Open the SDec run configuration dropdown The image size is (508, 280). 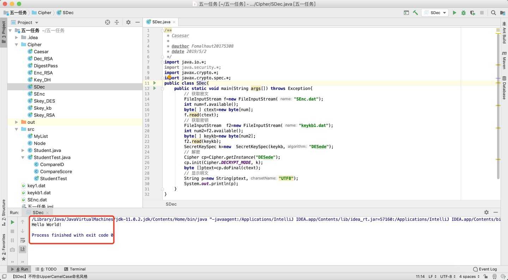(436, 13)
